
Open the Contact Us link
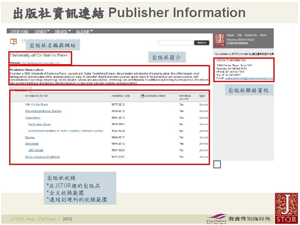tap(251, 35)
